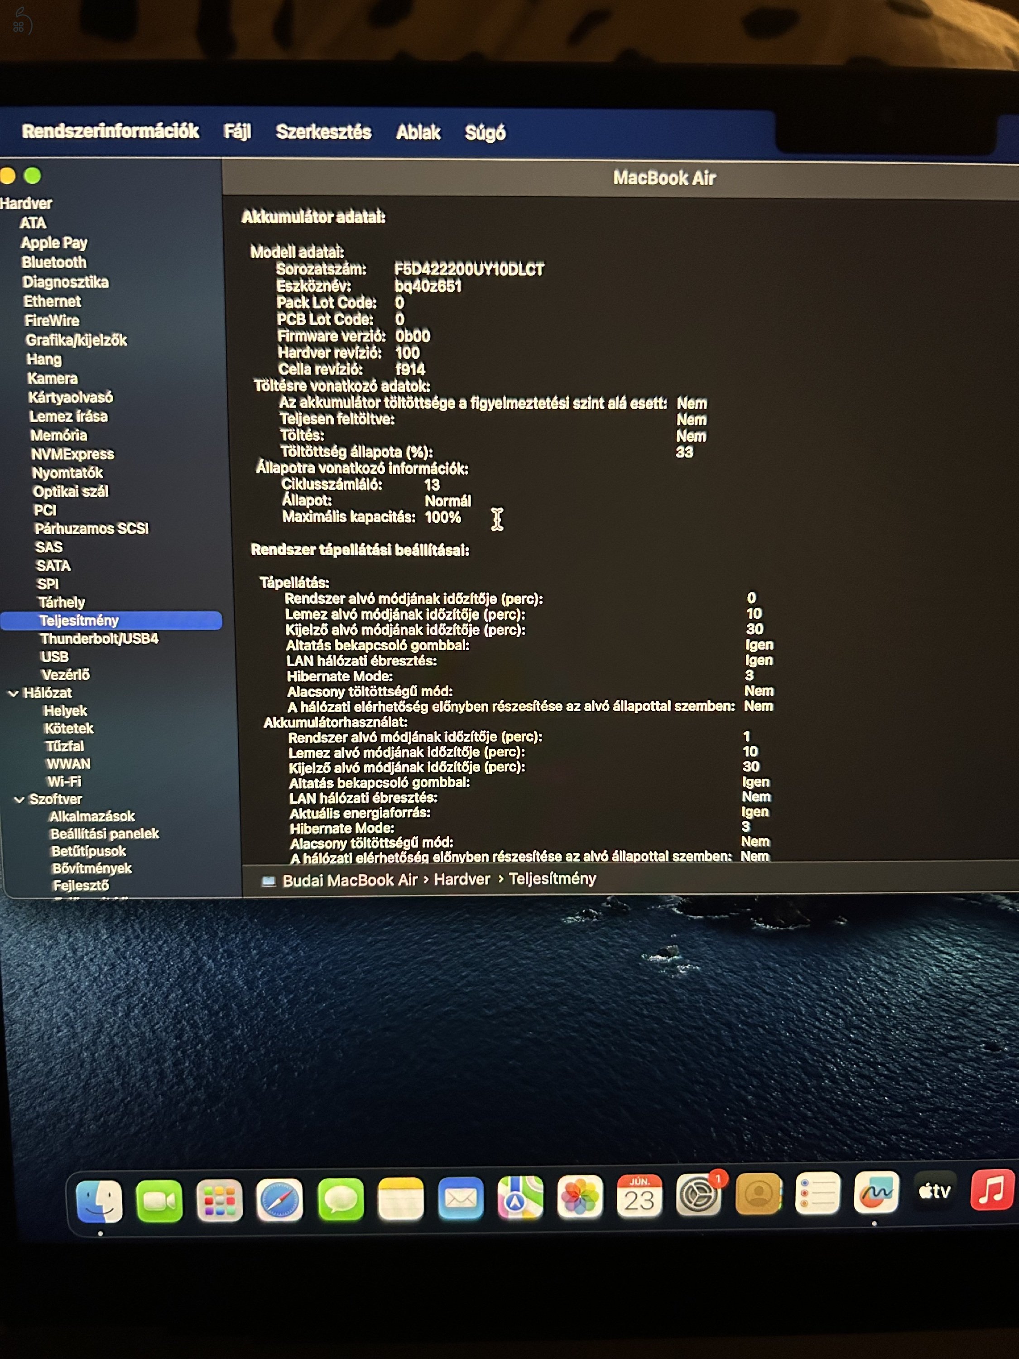Open Mail app in the Dock
The width and height of the screenshot is (1019, 1359).
pos(460,1198)
